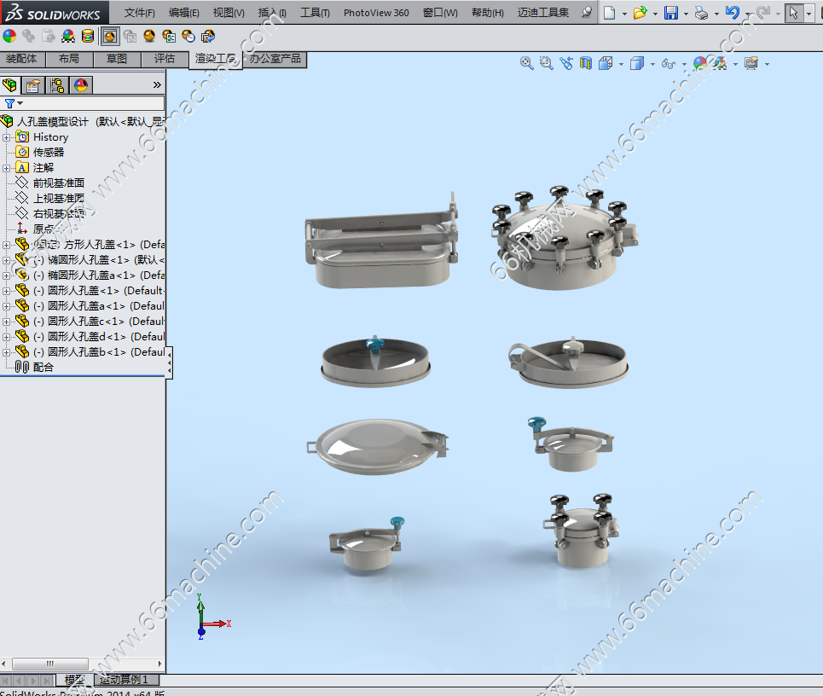Click the Apply Scene icon

point(720,63)
